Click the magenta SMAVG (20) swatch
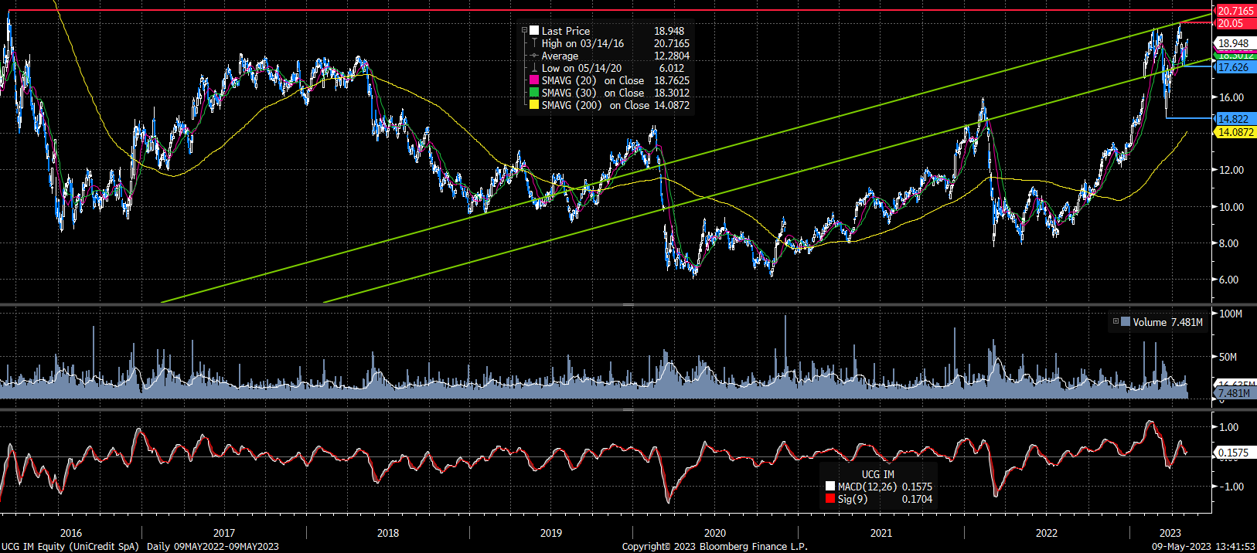 pos(534,80)
